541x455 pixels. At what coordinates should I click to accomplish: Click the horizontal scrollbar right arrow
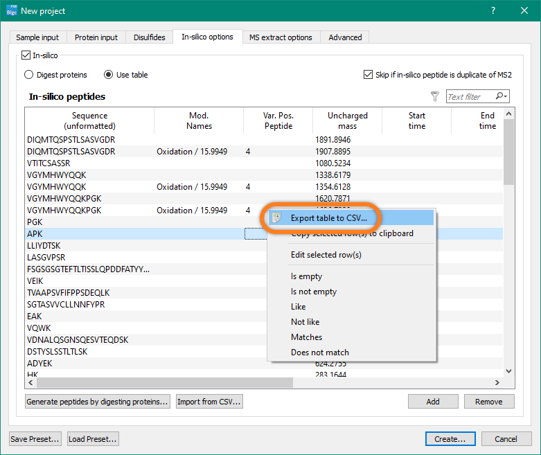tap(497, 383)
